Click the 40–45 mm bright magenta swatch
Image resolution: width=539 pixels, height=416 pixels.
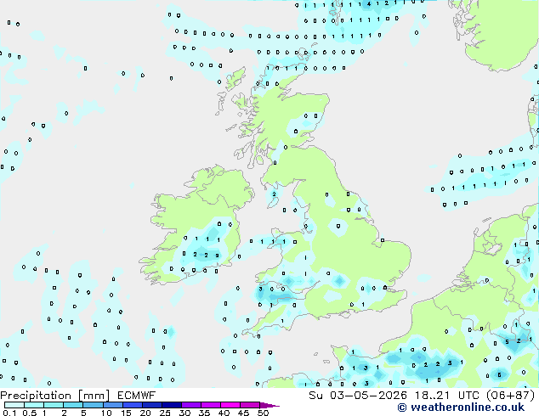click(230, 405)
